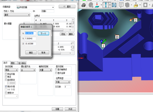Click the 下一个 button
Image resolution: width=153 pixels, height=112 pixels.
(x=43, y=33)
